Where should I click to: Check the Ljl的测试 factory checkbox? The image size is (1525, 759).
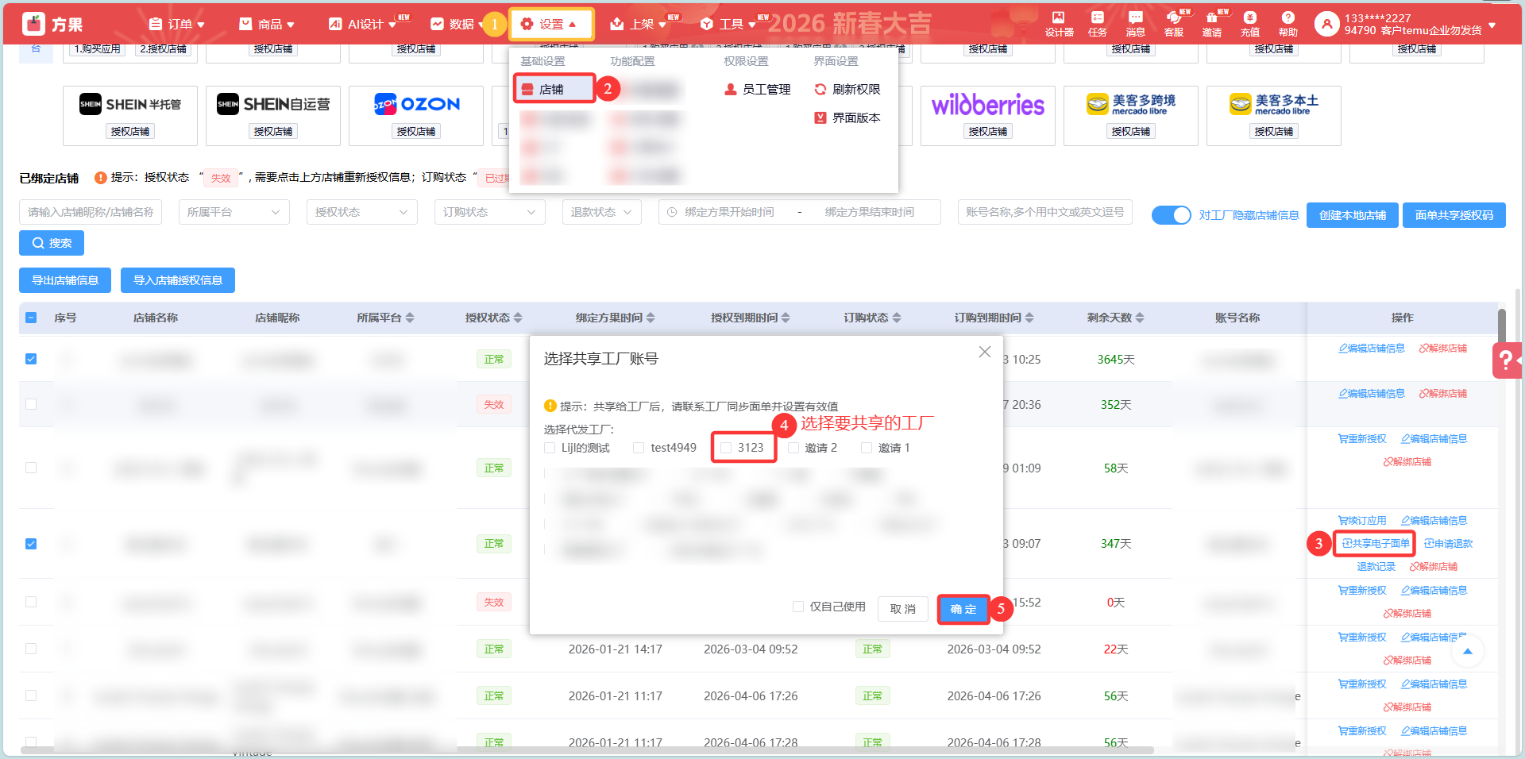coord(550,448)
